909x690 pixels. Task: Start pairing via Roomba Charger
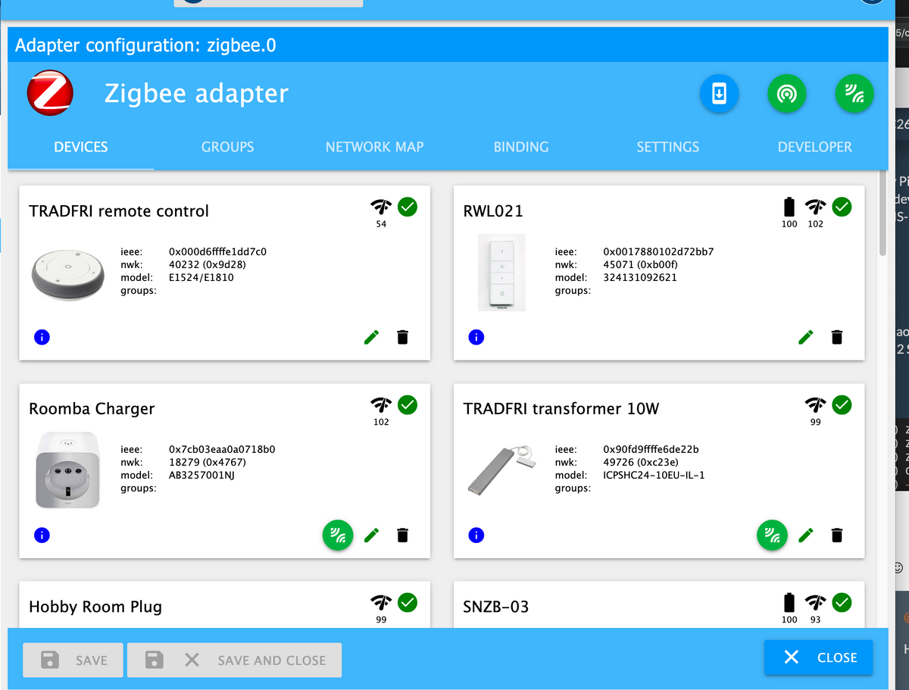tap(338, 535)
